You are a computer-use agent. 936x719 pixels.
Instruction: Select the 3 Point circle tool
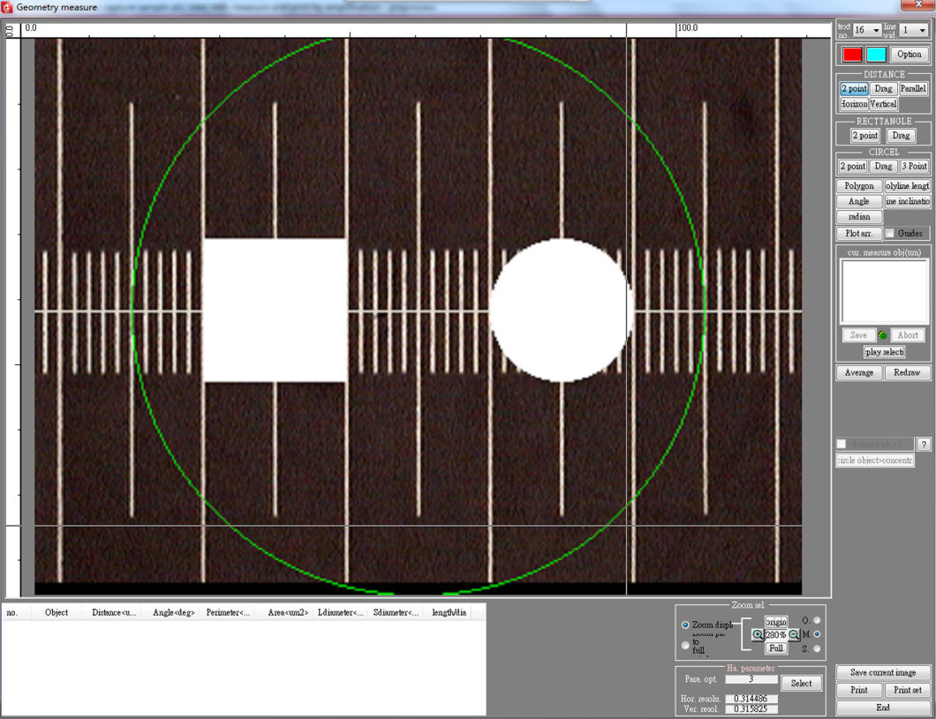pyautogui.click(x=914, y=166)
